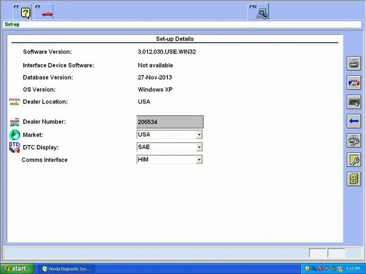The width and height of the screenshot is (366, 274).
Task: Click the DTC icon beside DTC Display
Action: pyautogui.click(x=15, y=147)
